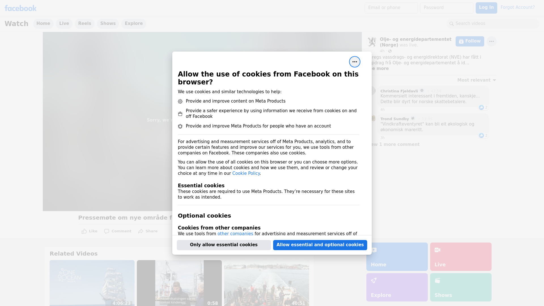Click the lock icon beside safer experience text

click(180, 114)
